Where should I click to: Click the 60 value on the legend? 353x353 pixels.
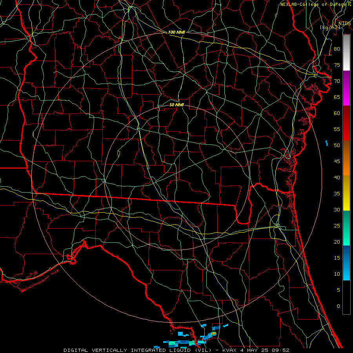point(337,113)
